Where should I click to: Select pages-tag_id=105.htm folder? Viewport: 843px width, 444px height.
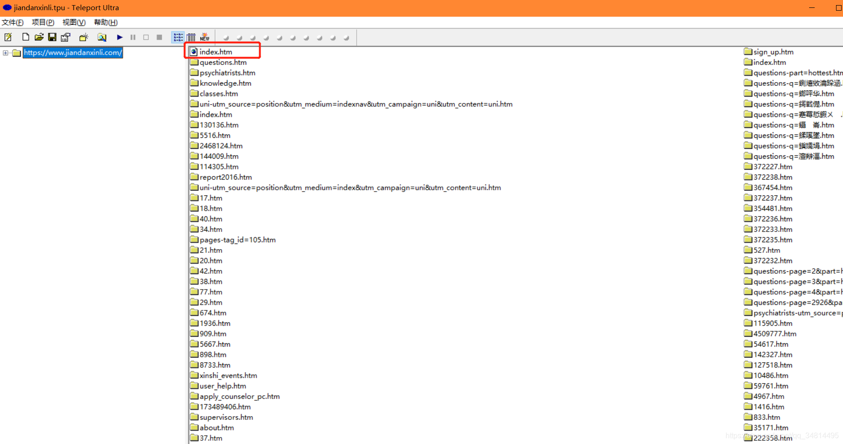point(238,240)
